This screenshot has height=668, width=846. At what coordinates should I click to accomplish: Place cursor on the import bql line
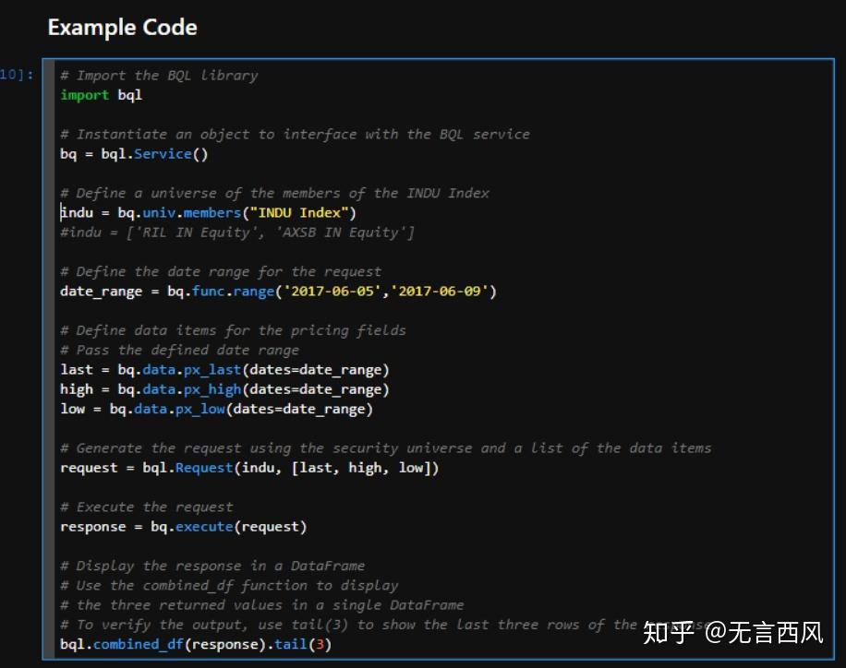click(101, 95)
